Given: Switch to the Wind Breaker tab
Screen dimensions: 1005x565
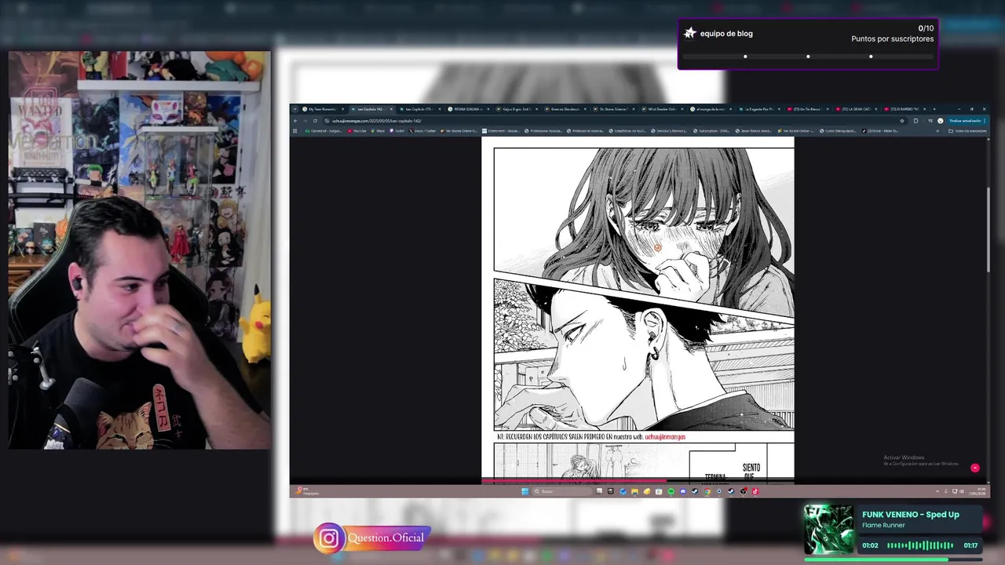Looking at the screenshot, I should (x=662, y=109).
